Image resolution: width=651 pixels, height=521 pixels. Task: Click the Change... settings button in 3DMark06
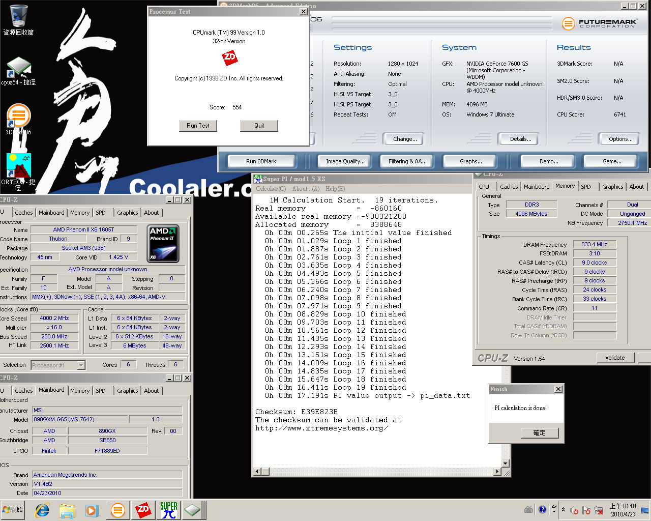point(405,139)
